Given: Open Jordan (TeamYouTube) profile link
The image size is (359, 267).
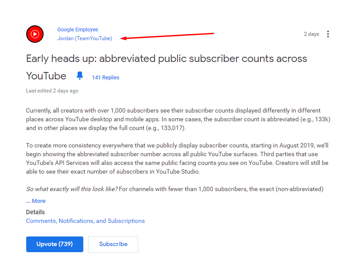Looking at the screenshot, I should [x=85, y=38].
